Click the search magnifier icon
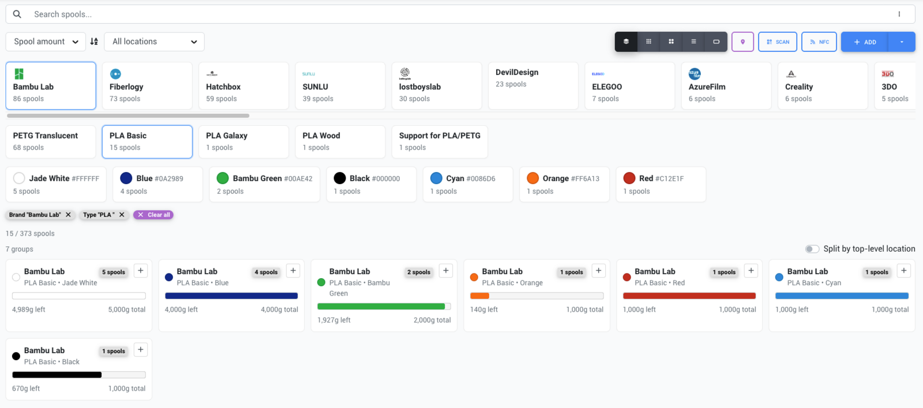 tap(17, 14)
